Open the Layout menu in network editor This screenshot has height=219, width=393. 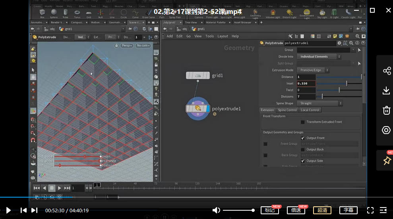click(x=223, y=36)
